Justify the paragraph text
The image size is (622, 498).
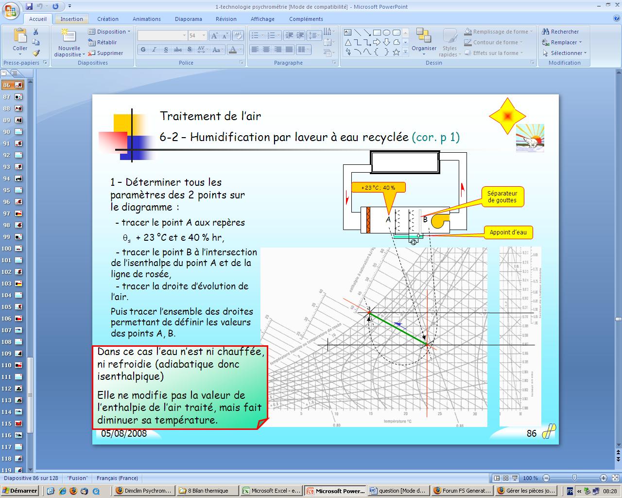(290, 50)
